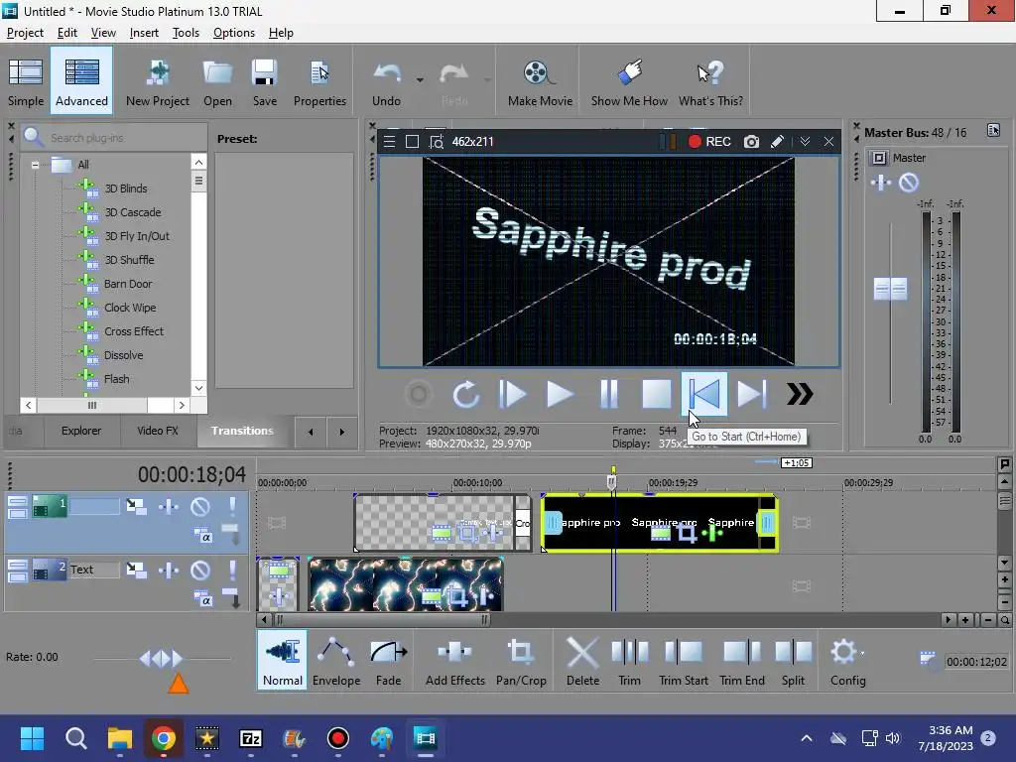Open the Options menu
The width and height of the screenshot is (1016, 762).
234,33
